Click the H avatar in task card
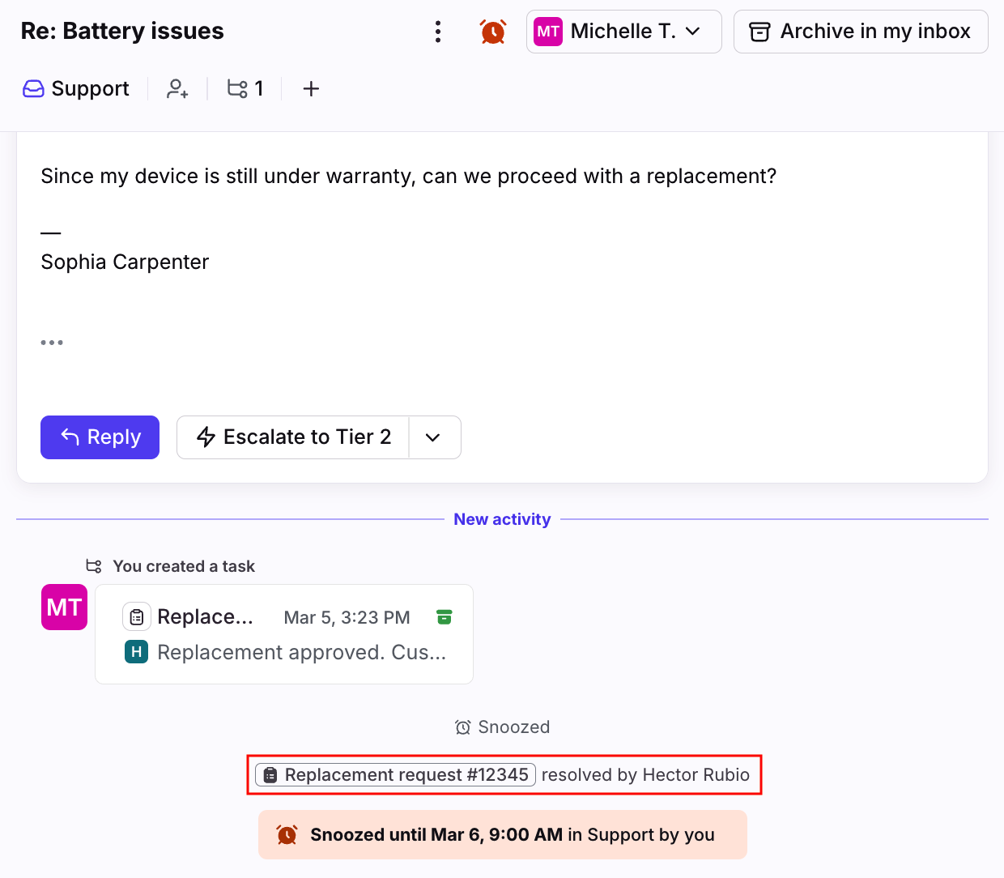1004x878 pixels. point(136,652)
